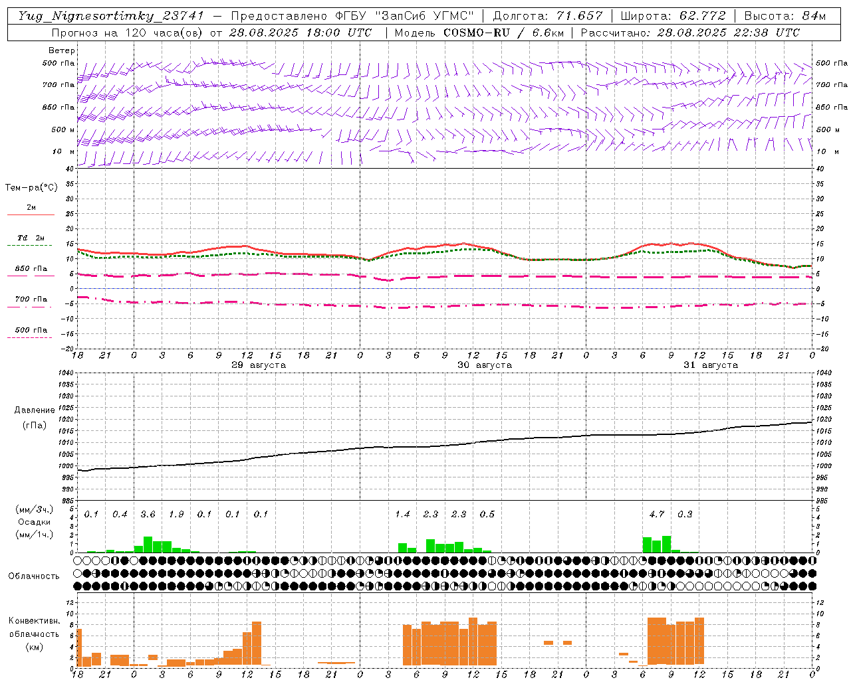Click the 2м temperature legend line sample
This screenshot has width=851, height=680.
pos(31,214)
